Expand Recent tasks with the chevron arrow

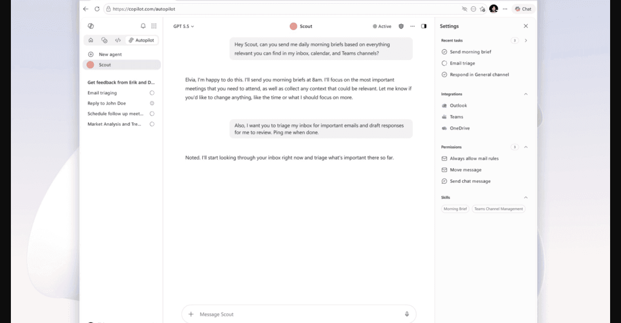[526, 40]
